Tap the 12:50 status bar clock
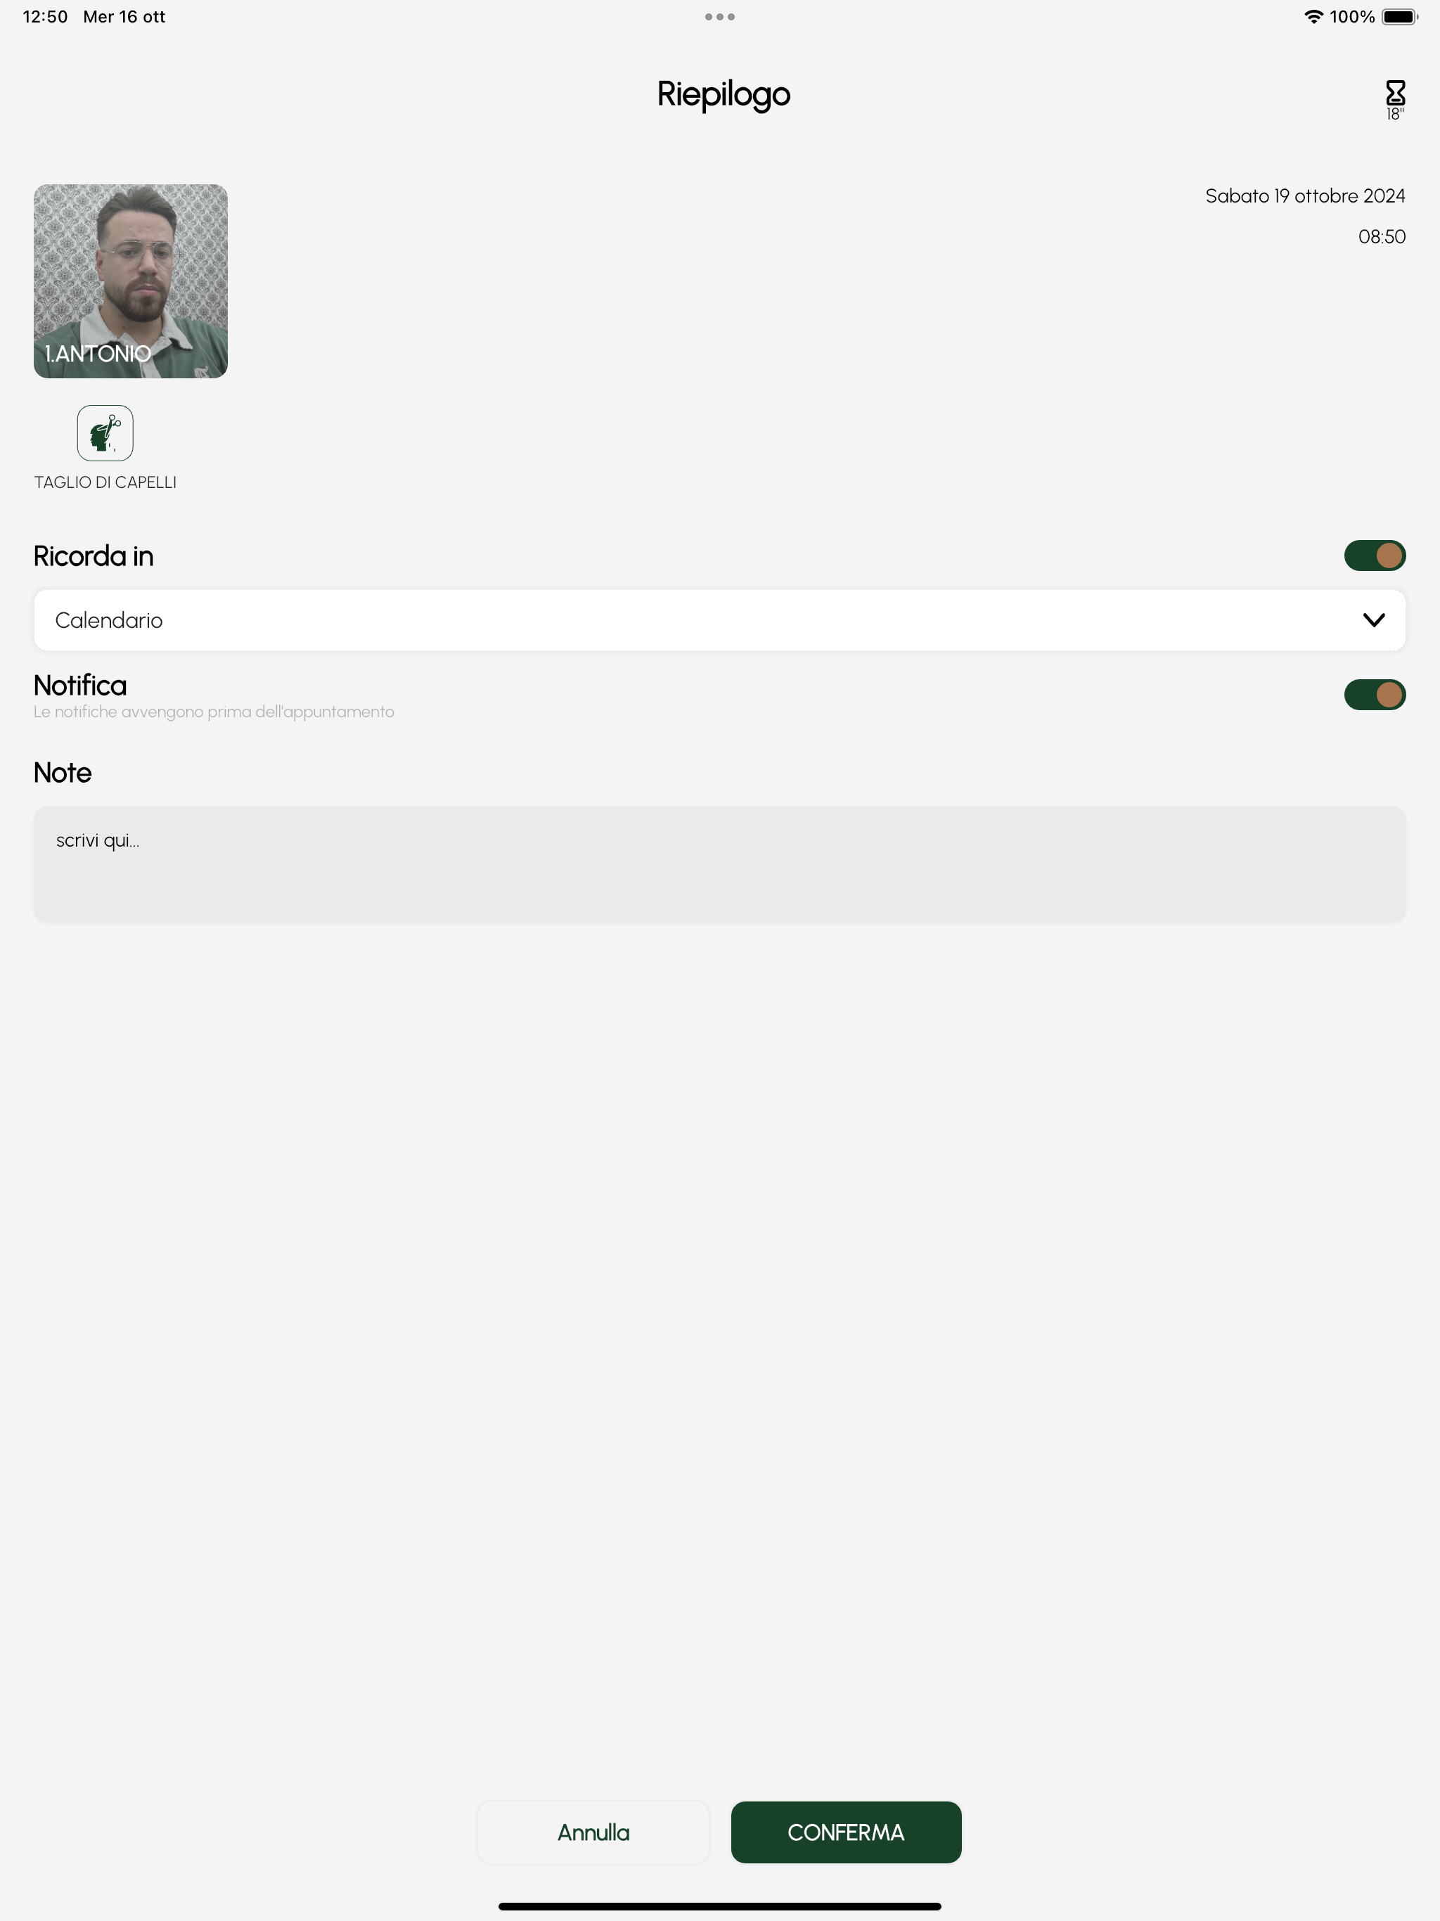The width and height of the screenshot is (1440, 1921). tap(45, 16)
